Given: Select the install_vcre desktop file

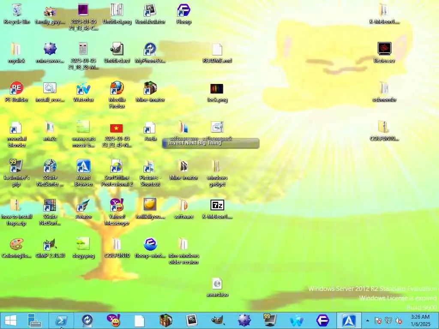Looking at the screenshot, I should pyautogui.click(x=50, y=92).
